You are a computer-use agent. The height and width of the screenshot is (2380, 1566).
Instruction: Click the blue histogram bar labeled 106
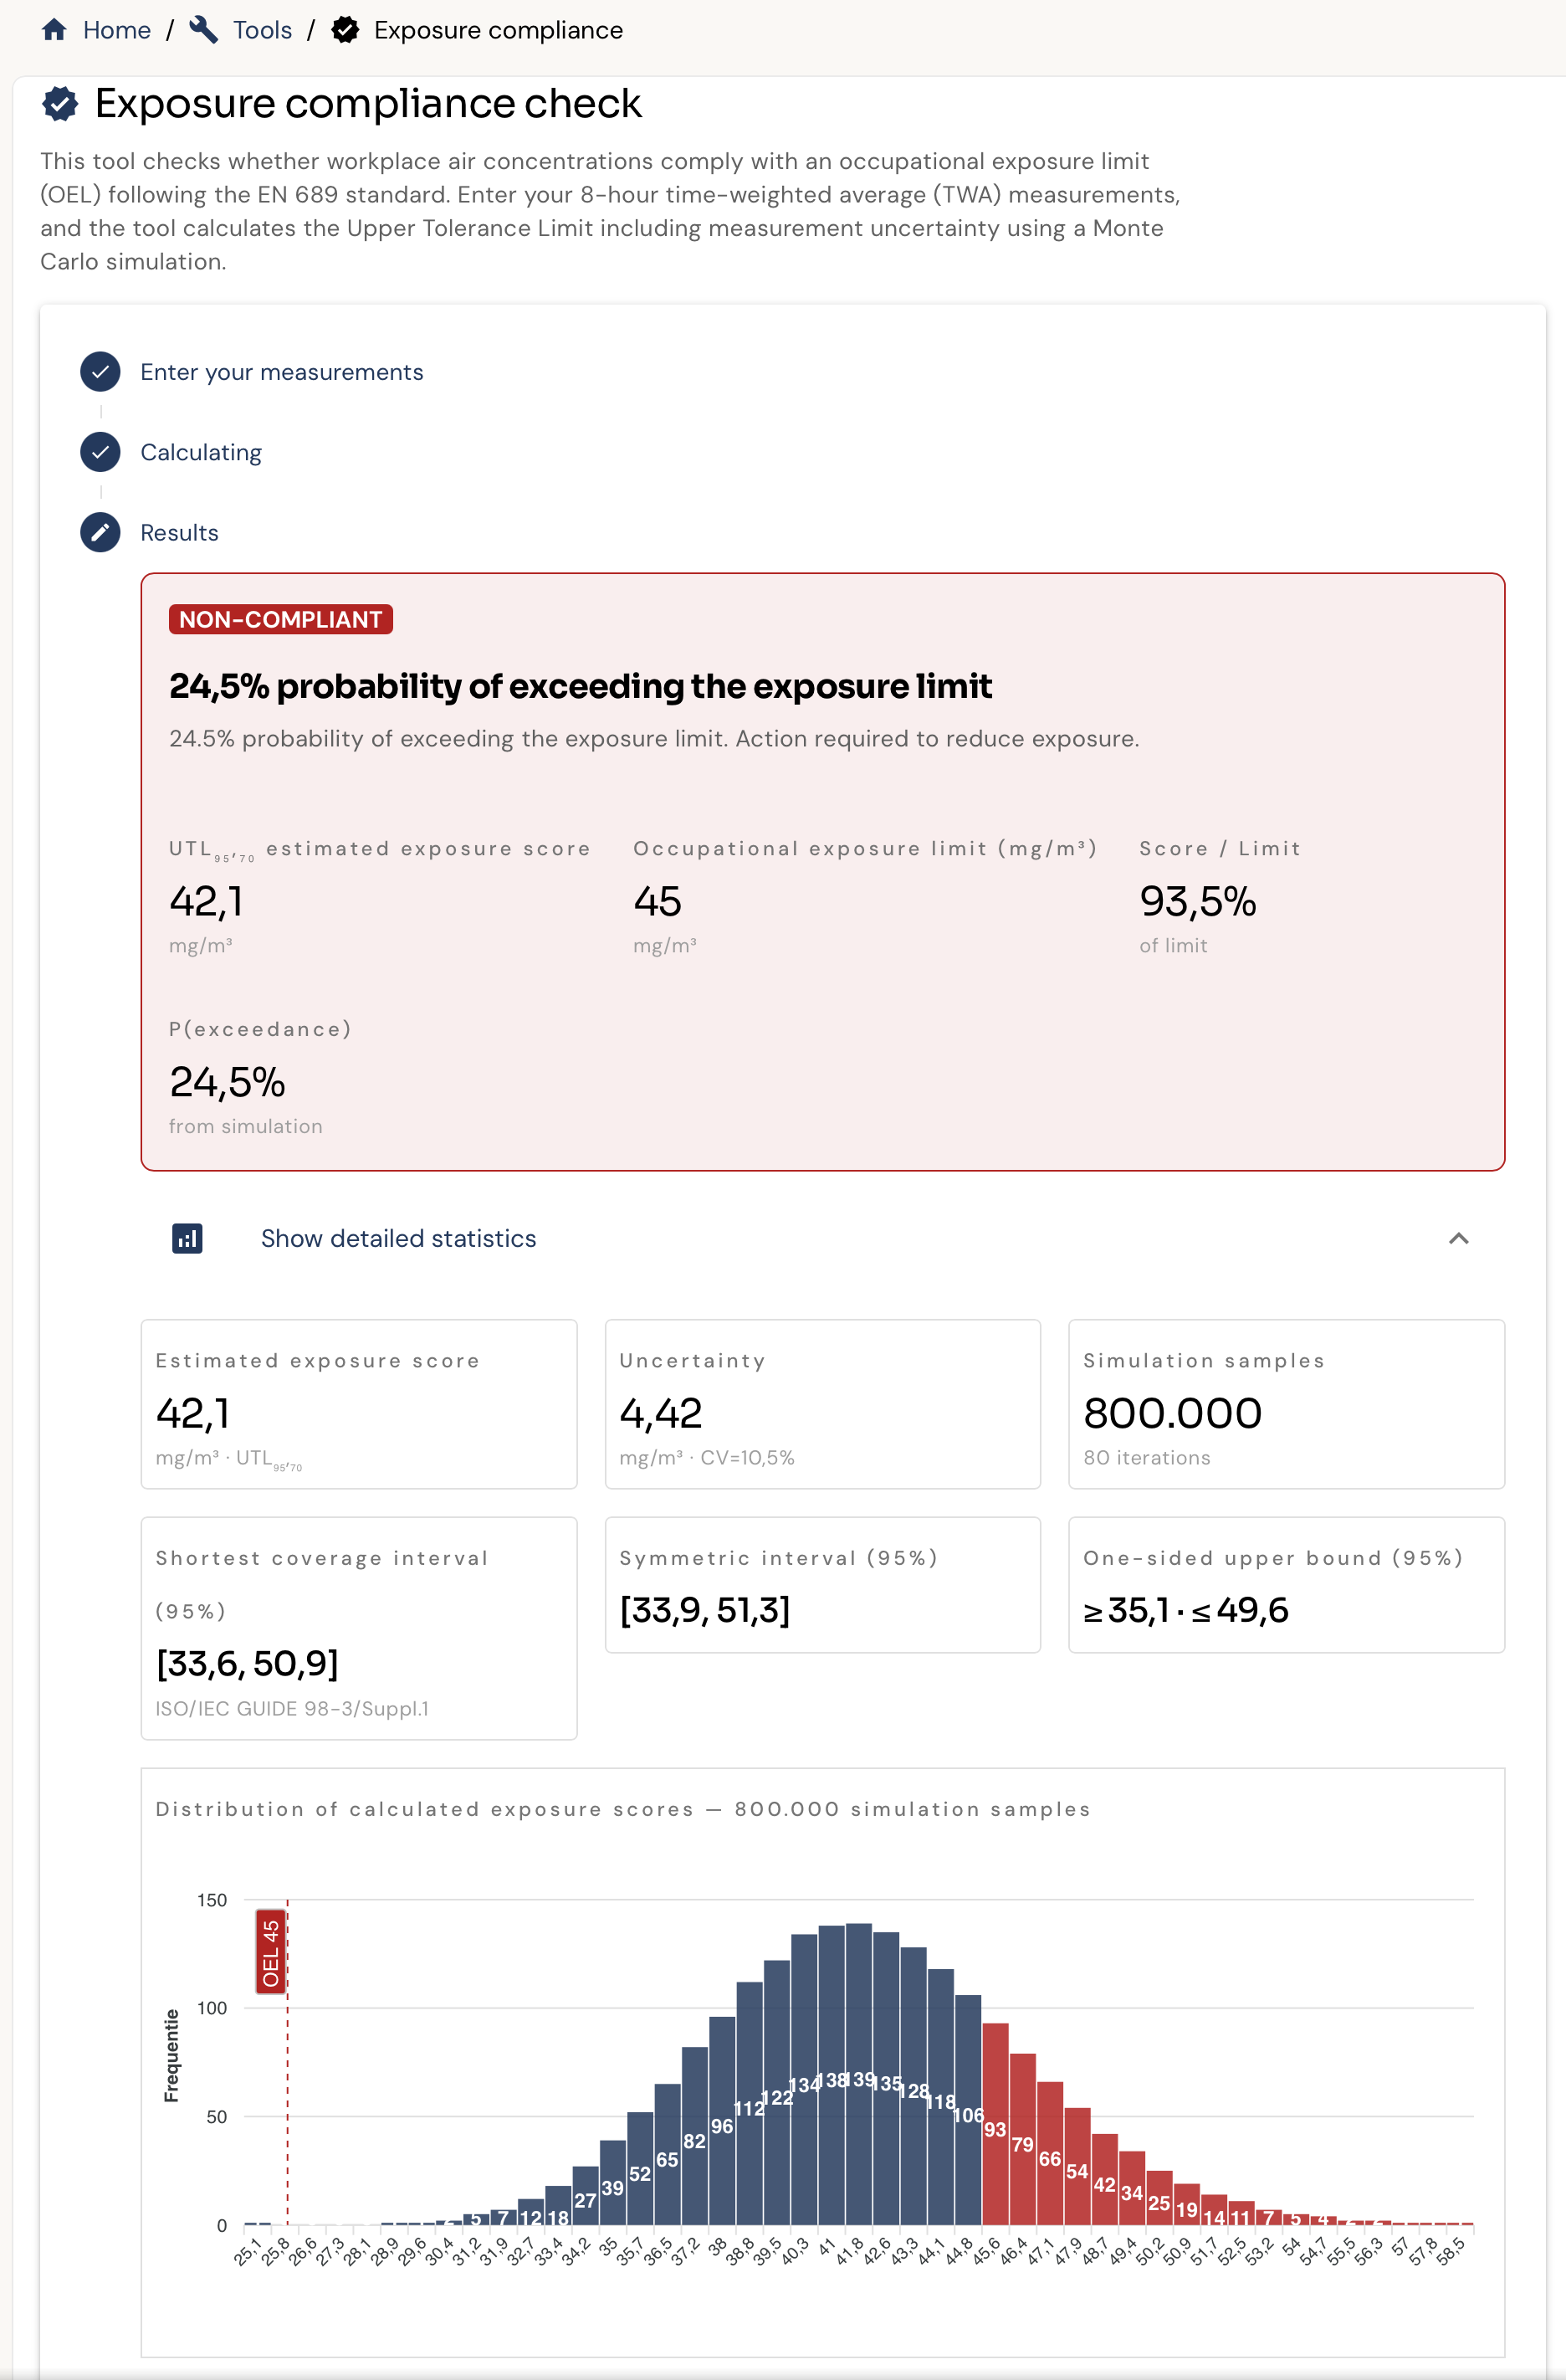[x=967, y=2109]
